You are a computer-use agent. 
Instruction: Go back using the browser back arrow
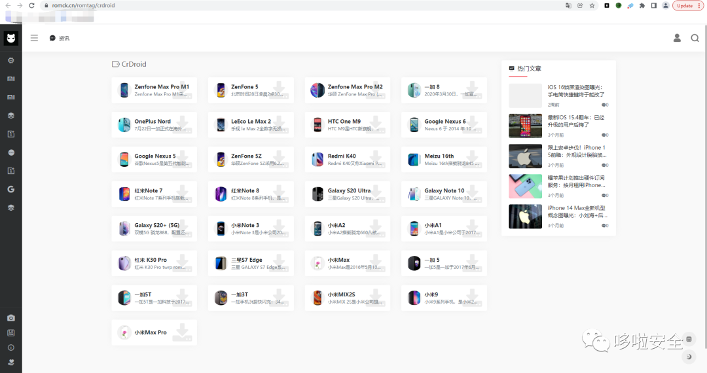pyautogui.click(x=8, y=5)
